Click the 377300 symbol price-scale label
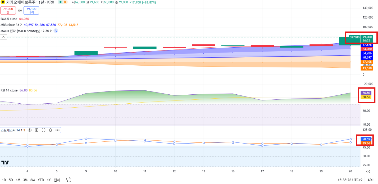 click(354, 37)
